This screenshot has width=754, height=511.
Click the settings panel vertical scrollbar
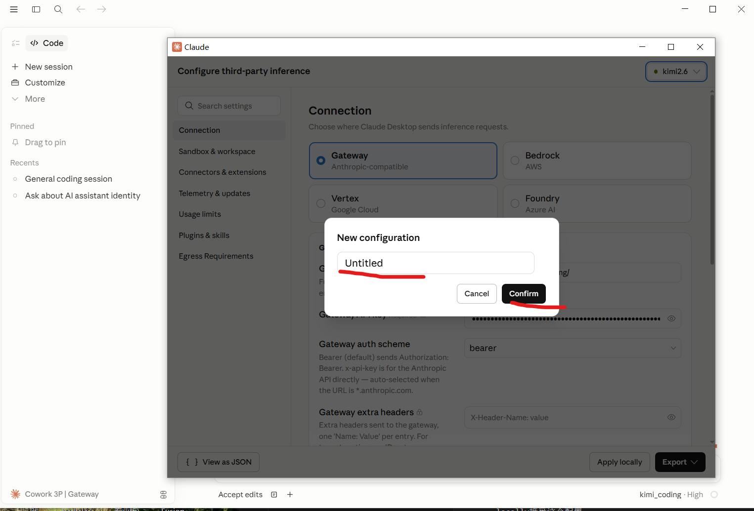point(712,179)
